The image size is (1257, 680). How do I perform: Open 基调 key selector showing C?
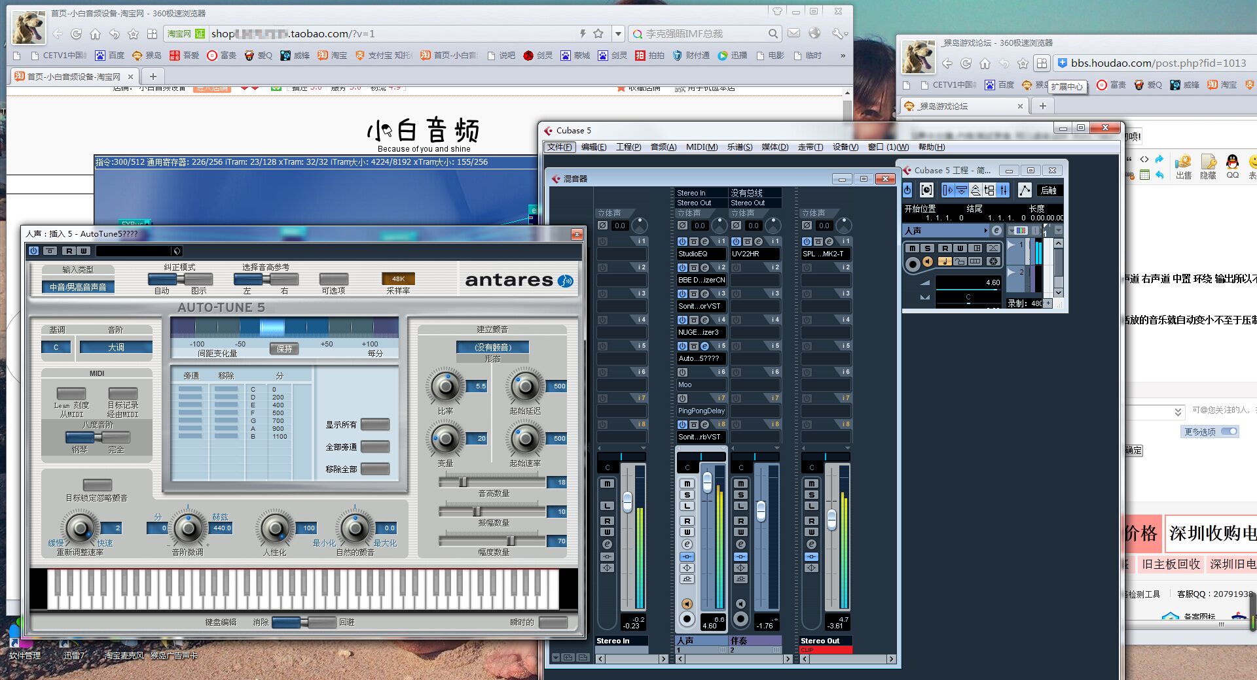pos(56,347)
